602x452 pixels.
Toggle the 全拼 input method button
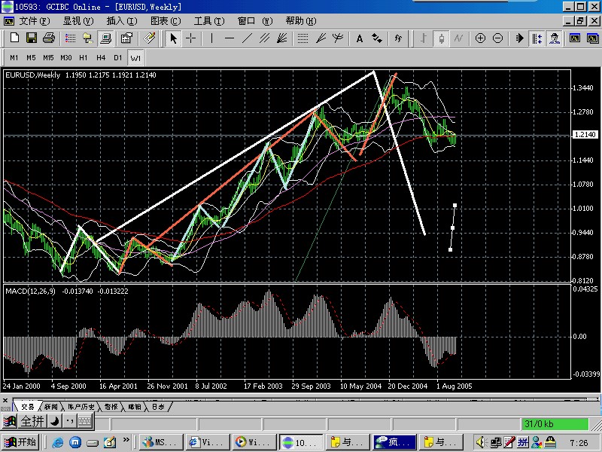click(x=32, y=421)
